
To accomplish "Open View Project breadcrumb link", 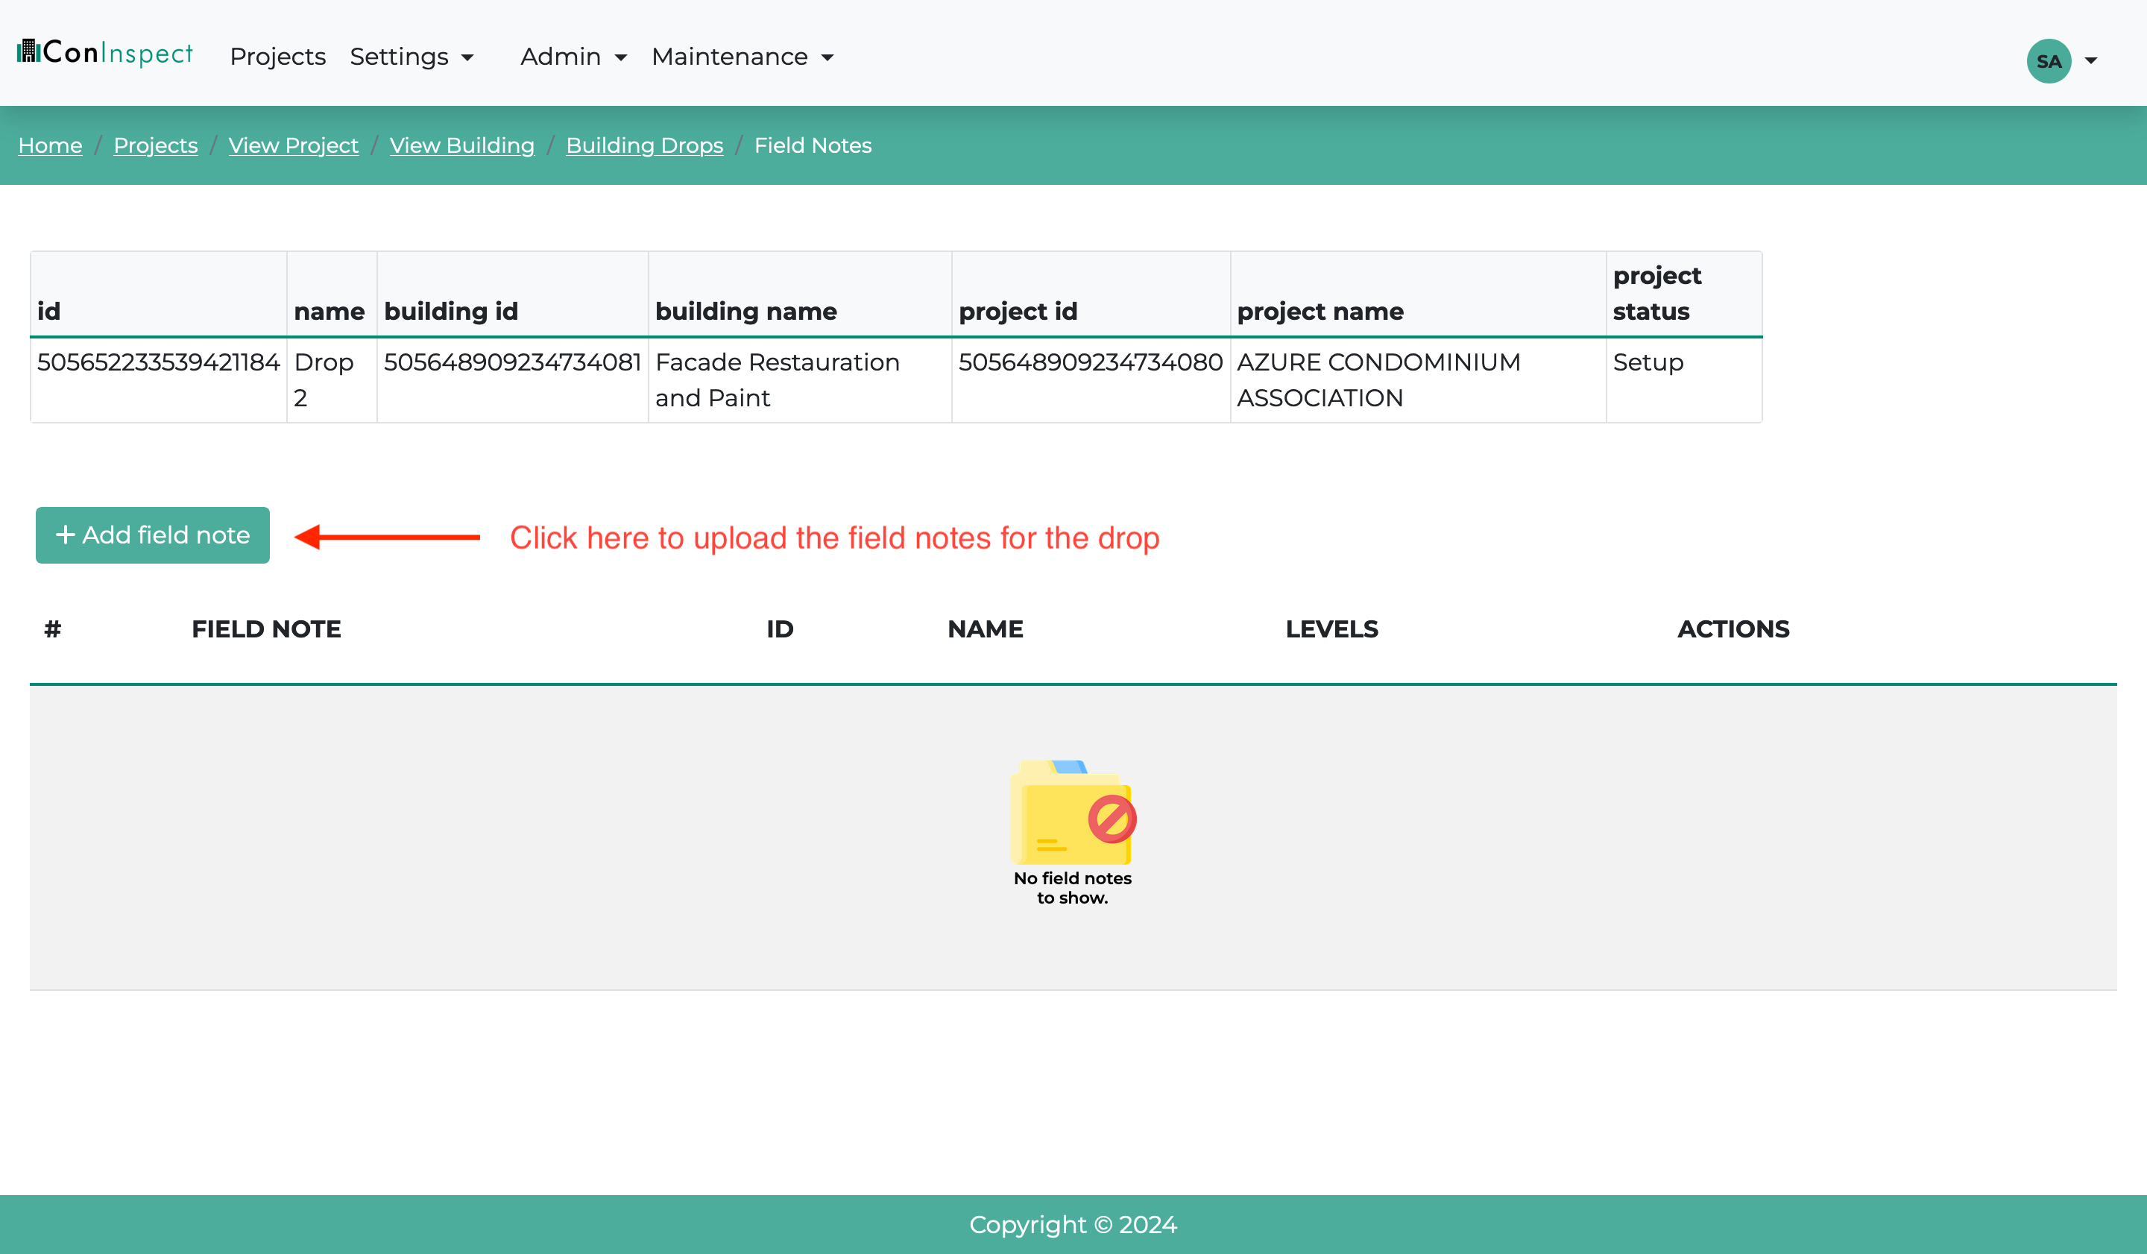I will (x=293, y=145).
